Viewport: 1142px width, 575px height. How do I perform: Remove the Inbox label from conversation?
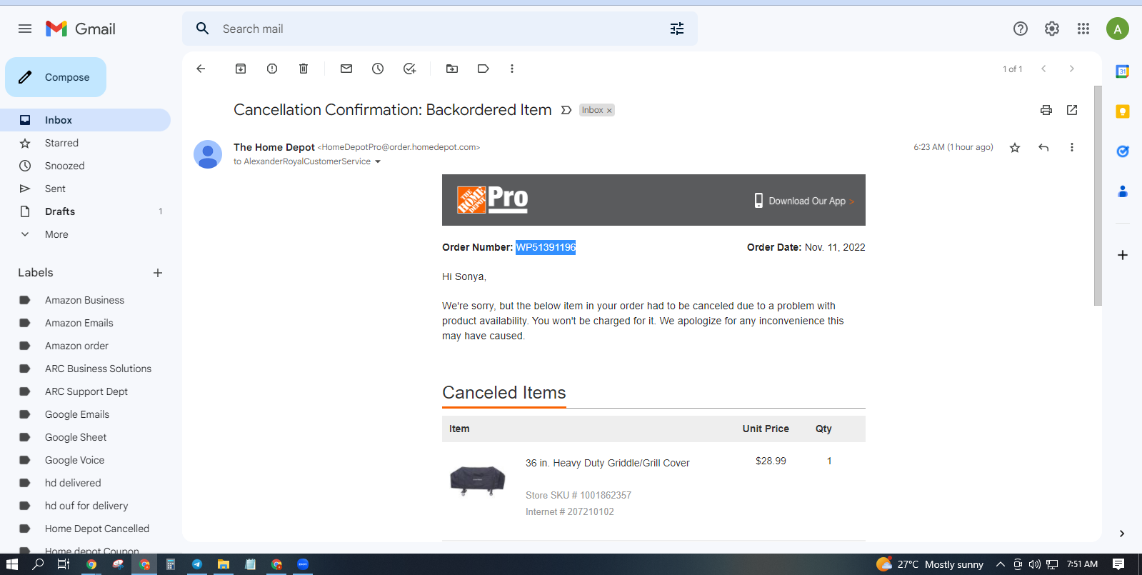(609, 111)
